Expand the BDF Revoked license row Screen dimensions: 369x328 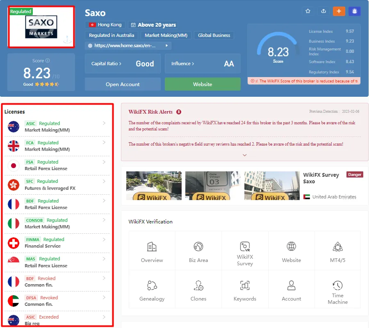(104, 278)
